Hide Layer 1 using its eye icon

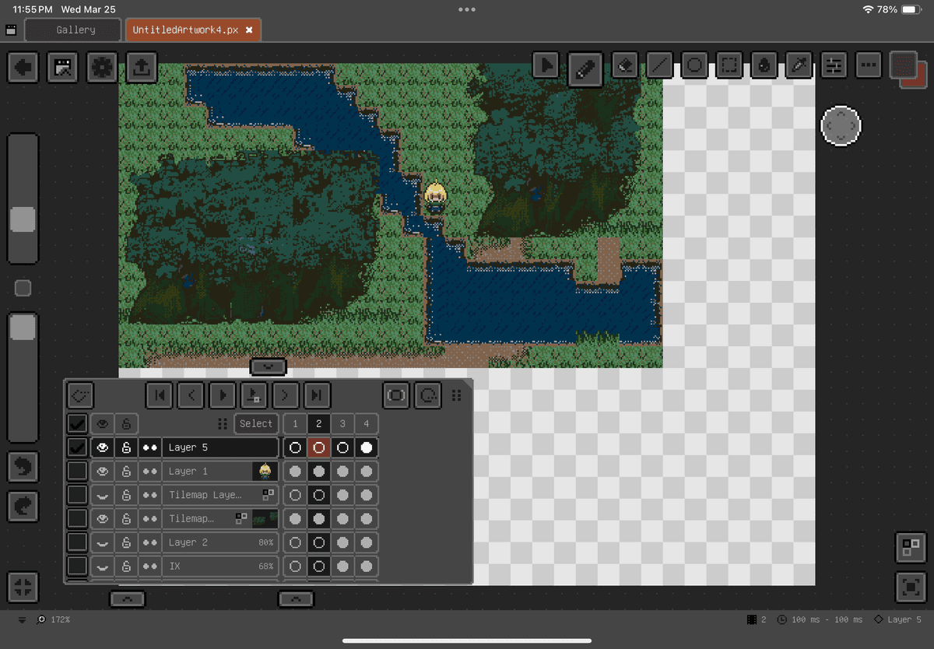click(x=101, y=472)
